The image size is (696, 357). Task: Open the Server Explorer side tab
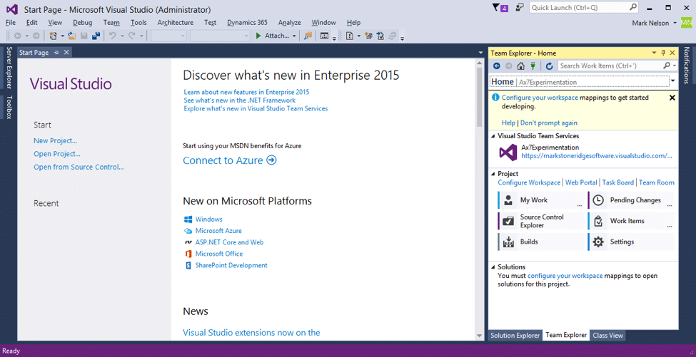tap(9, 68)
